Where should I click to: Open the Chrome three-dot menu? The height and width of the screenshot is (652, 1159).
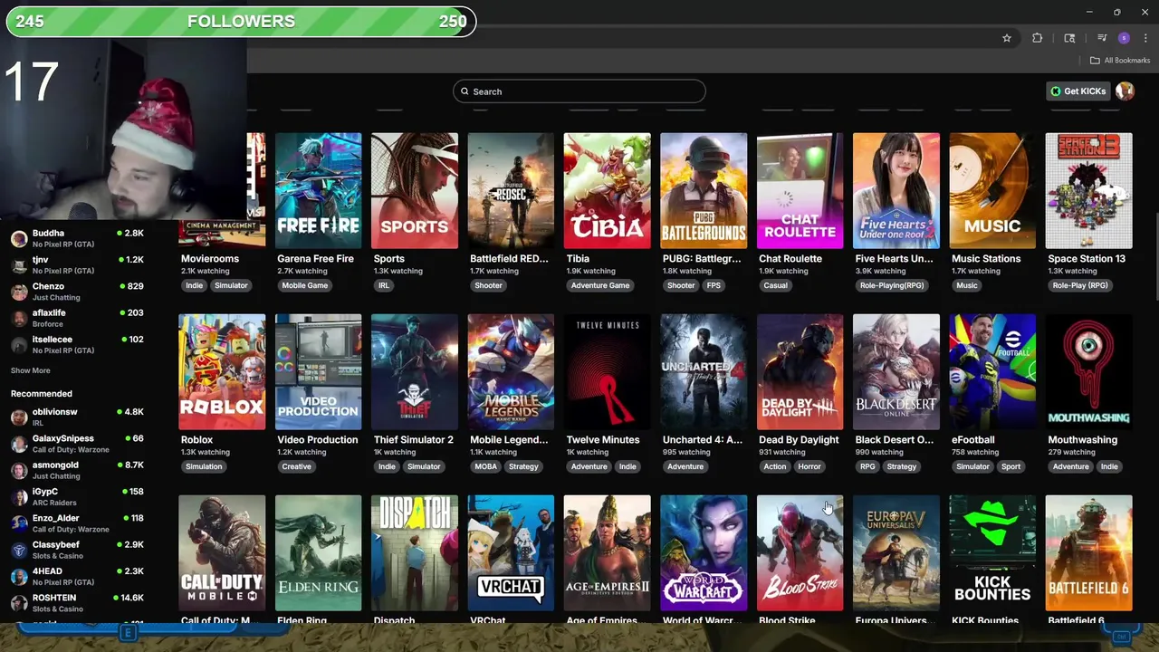(1146, 38)
